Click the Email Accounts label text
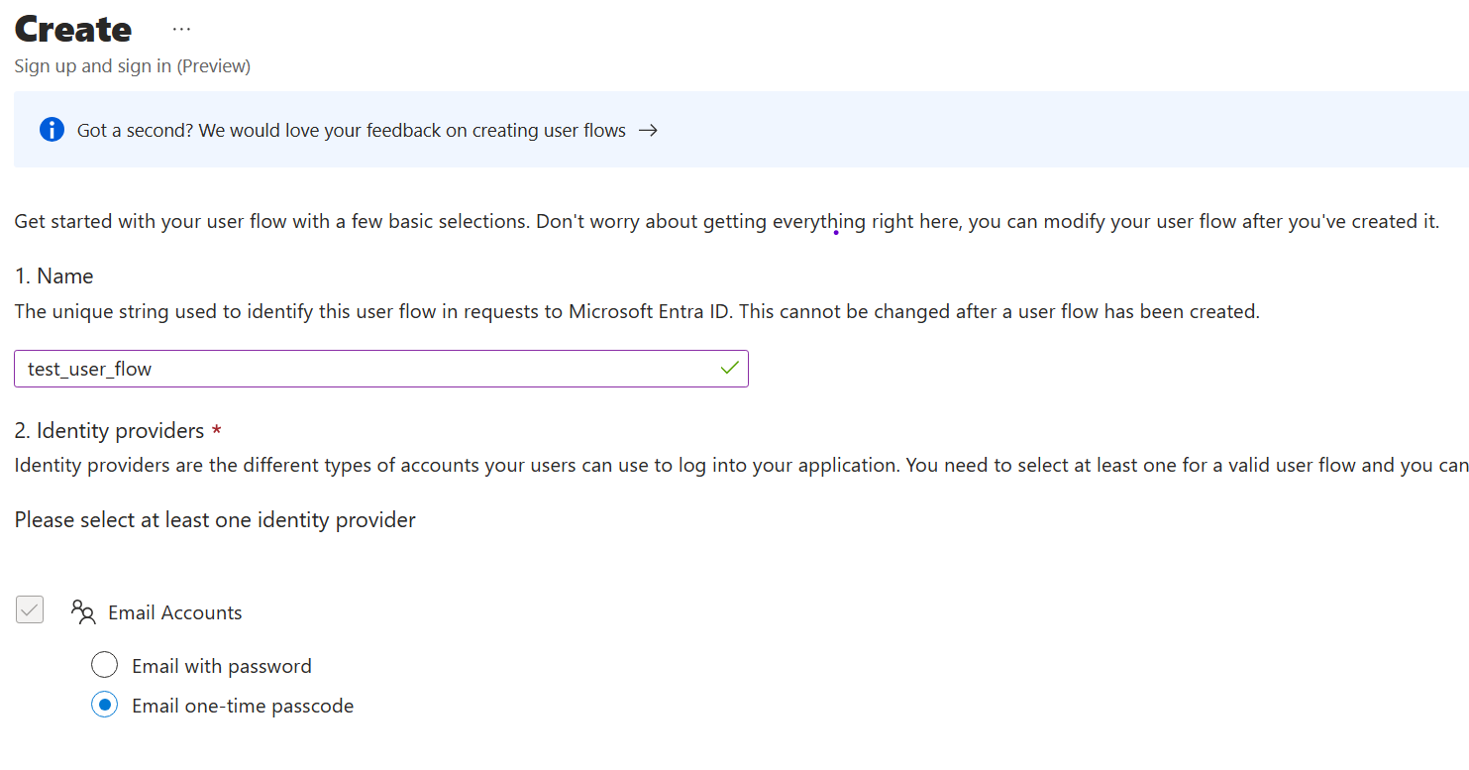The width and height of the screenshot is (1469, 770). tap(175, 613)
